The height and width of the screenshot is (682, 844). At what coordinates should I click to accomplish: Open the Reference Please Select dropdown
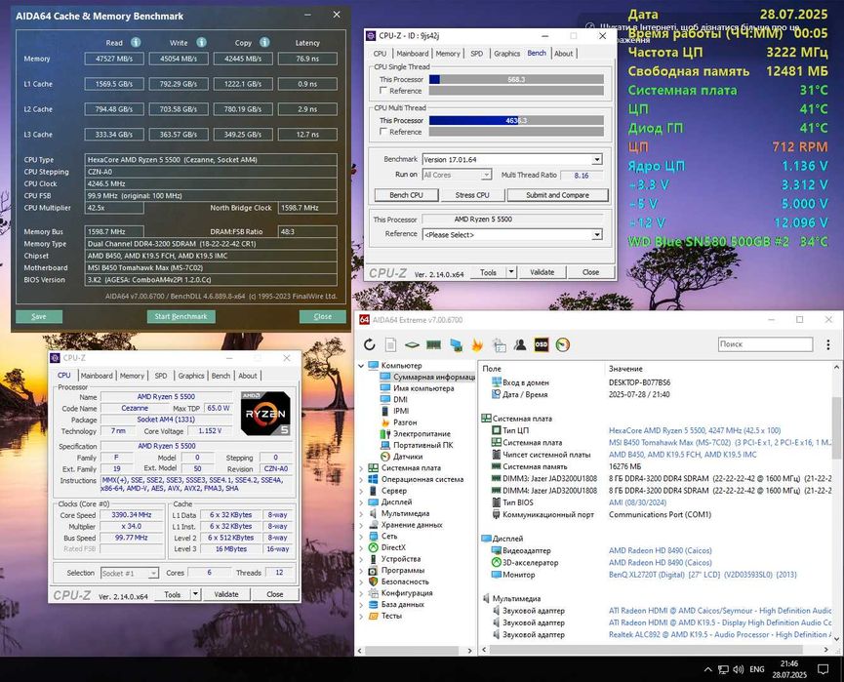click(x=596, y=235)
